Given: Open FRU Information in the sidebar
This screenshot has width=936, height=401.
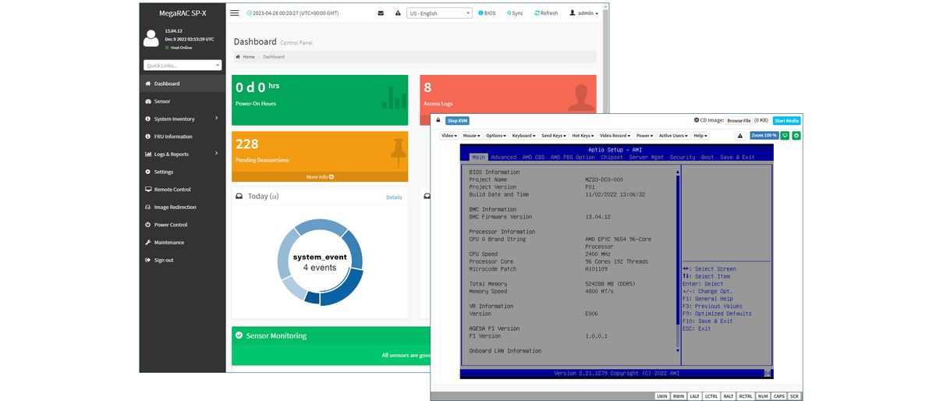Looking at the screenshot, I should (183, 137).
